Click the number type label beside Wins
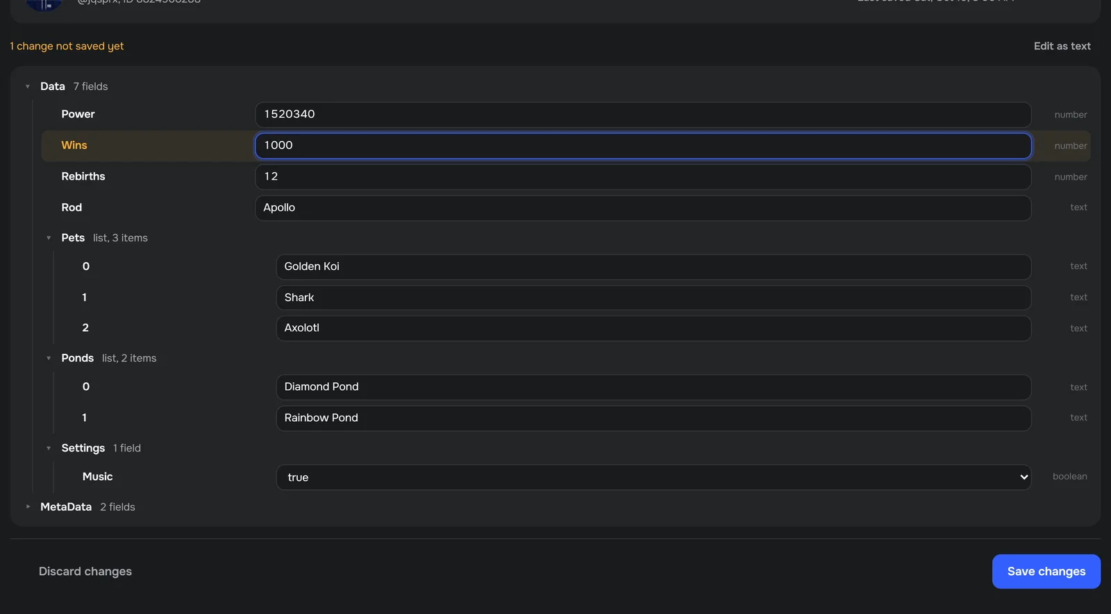The image size is (1111, 614). (x=1071, y=146)
